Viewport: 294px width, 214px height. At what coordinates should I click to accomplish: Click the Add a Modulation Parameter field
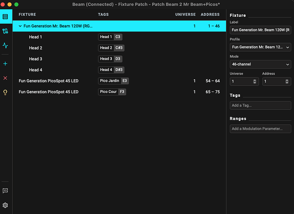coord(260,129)
